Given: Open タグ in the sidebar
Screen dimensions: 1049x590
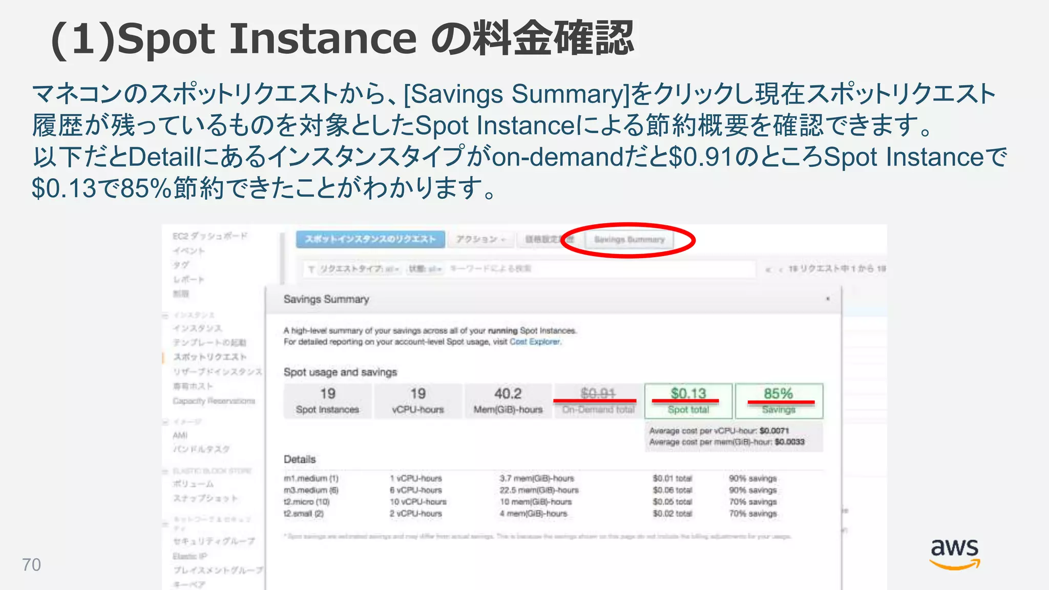Looking at the screenshot, I should click(x=181, y=265).
